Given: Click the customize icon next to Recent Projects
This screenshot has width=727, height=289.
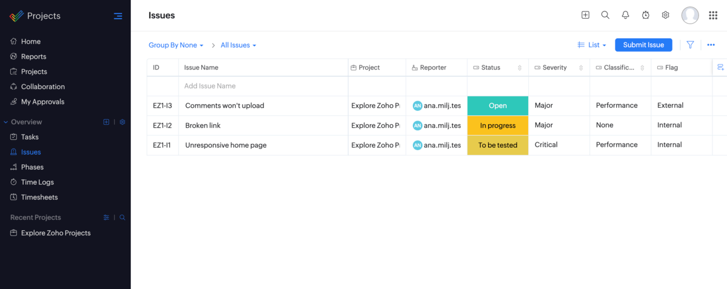Looking at the screenshot, I should click(106, 218).
